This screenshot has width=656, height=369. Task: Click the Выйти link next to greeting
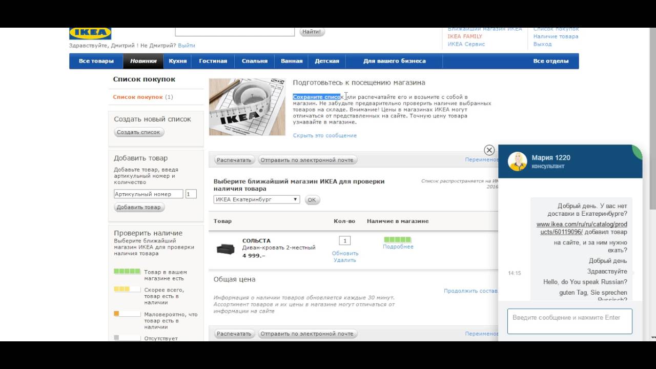187,46
